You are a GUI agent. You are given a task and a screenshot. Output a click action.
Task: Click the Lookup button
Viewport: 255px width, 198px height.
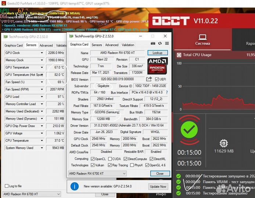coord(157,53)
